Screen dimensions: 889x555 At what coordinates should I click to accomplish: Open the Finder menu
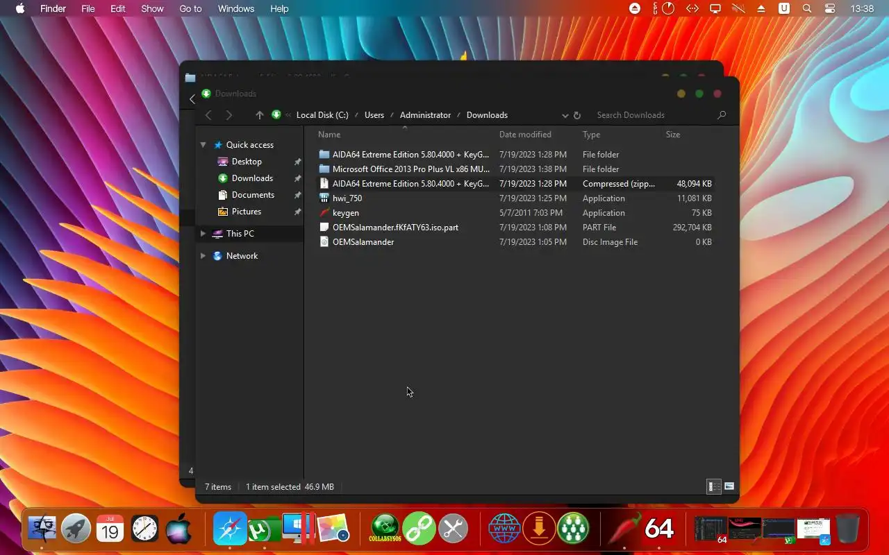53,8
